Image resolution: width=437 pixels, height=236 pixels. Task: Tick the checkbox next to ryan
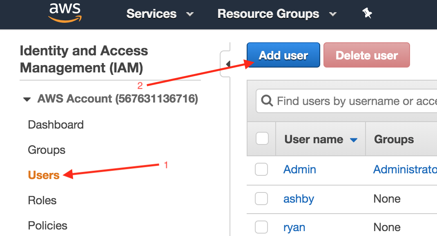point(261,227)
